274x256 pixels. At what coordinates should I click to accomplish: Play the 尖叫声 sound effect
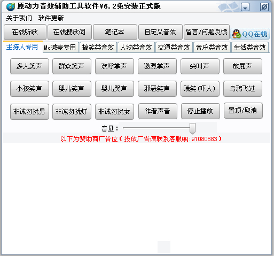[200, 66]
